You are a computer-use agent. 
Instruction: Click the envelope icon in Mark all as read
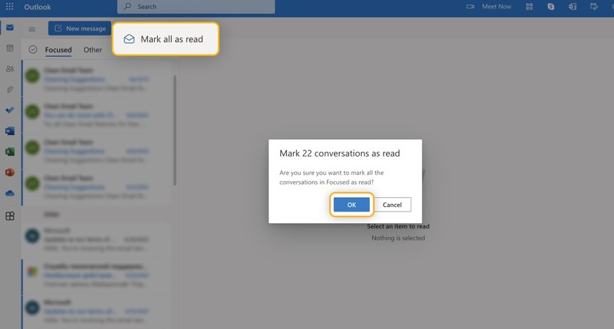(129, 39)
